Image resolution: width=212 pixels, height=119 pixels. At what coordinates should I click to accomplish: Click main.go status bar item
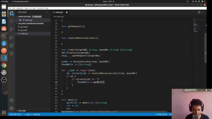[x=35, y=114]
